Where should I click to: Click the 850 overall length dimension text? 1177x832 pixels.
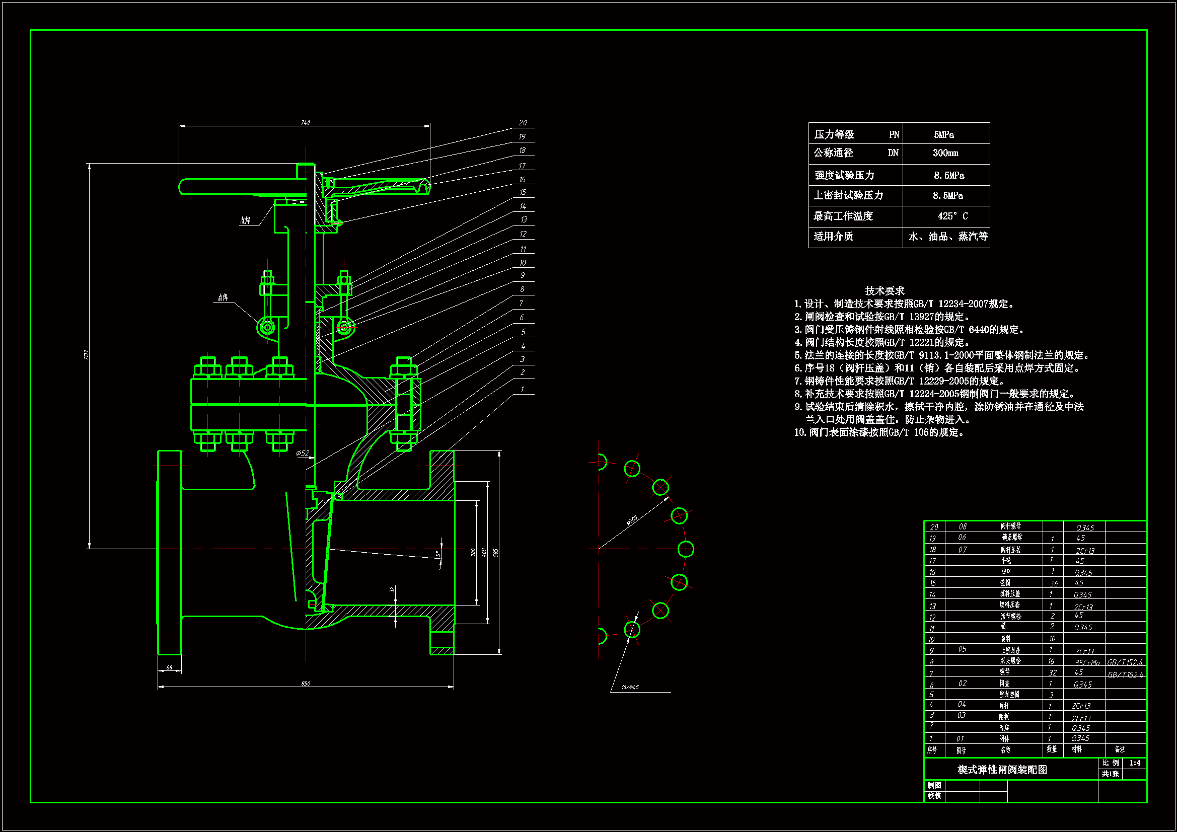pos(306,684)
